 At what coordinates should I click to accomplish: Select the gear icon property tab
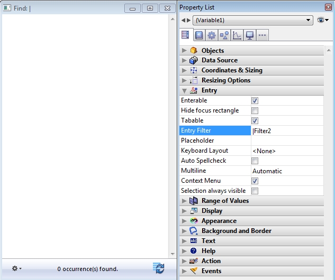211,35
